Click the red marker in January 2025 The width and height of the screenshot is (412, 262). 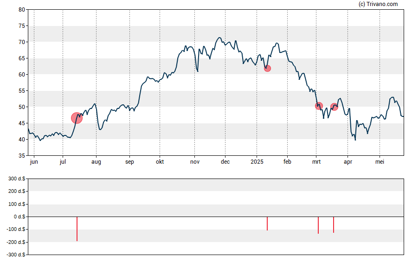tap(267, 69)
